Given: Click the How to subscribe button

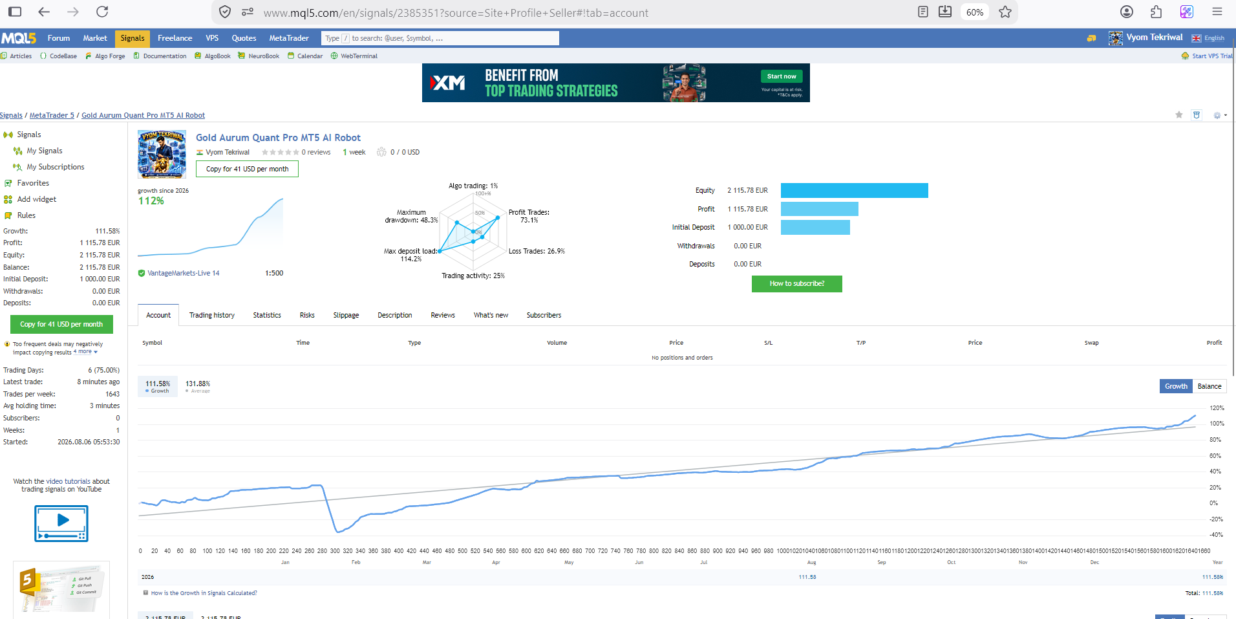Looking at the screenshot, I should click(796, 284).
